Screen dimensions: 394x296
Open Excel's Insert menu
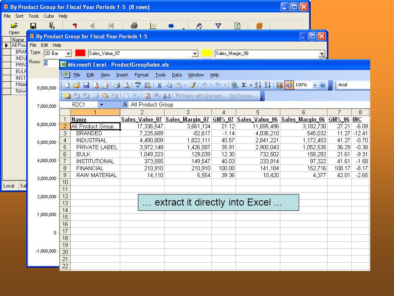pos(122,75)
